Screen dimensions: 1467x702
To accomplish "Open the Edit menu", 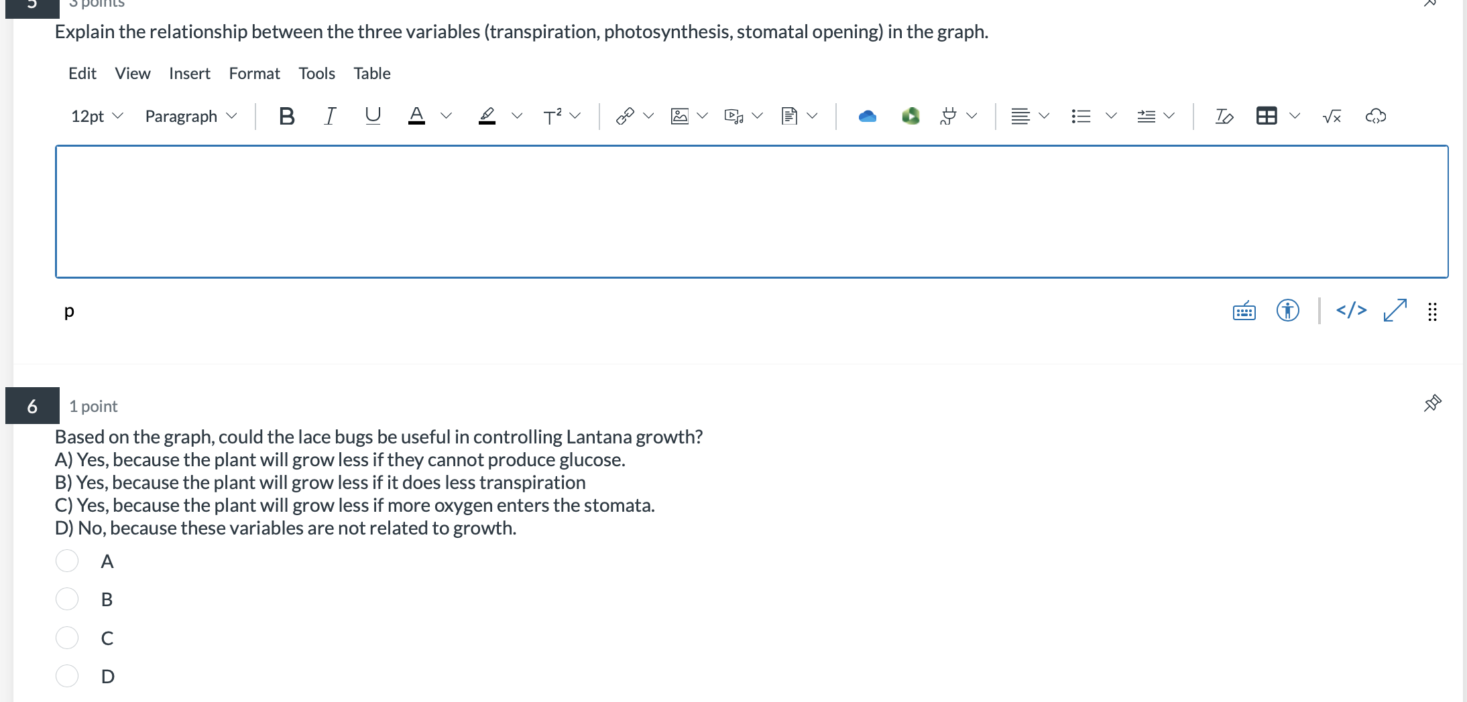I will point(82,74).
